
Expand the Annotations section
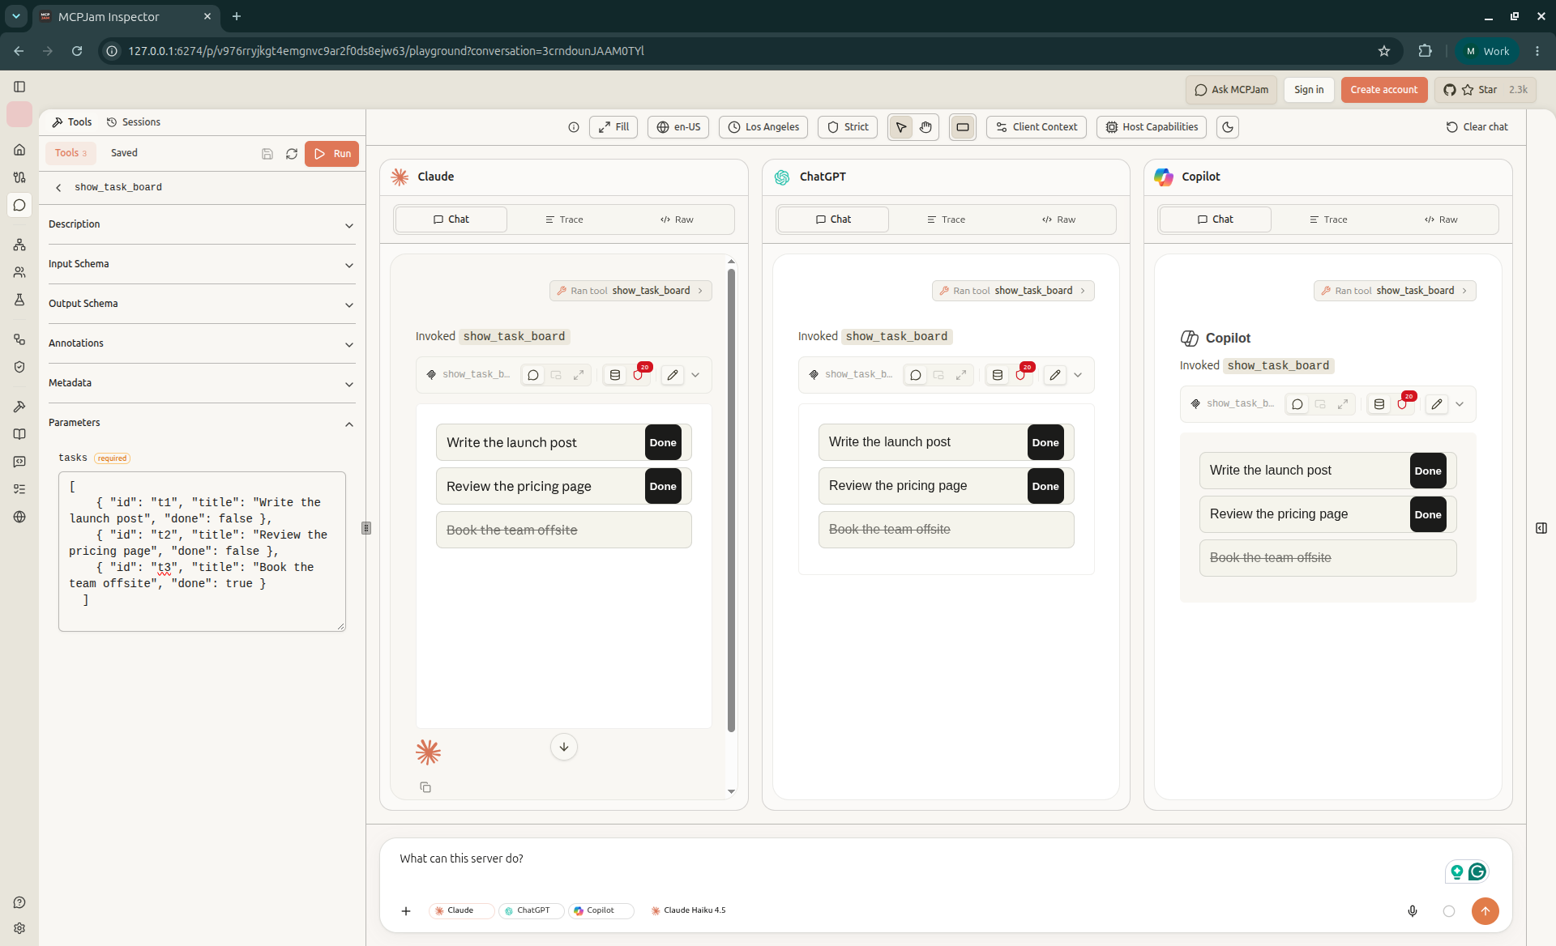coord(201,344)
